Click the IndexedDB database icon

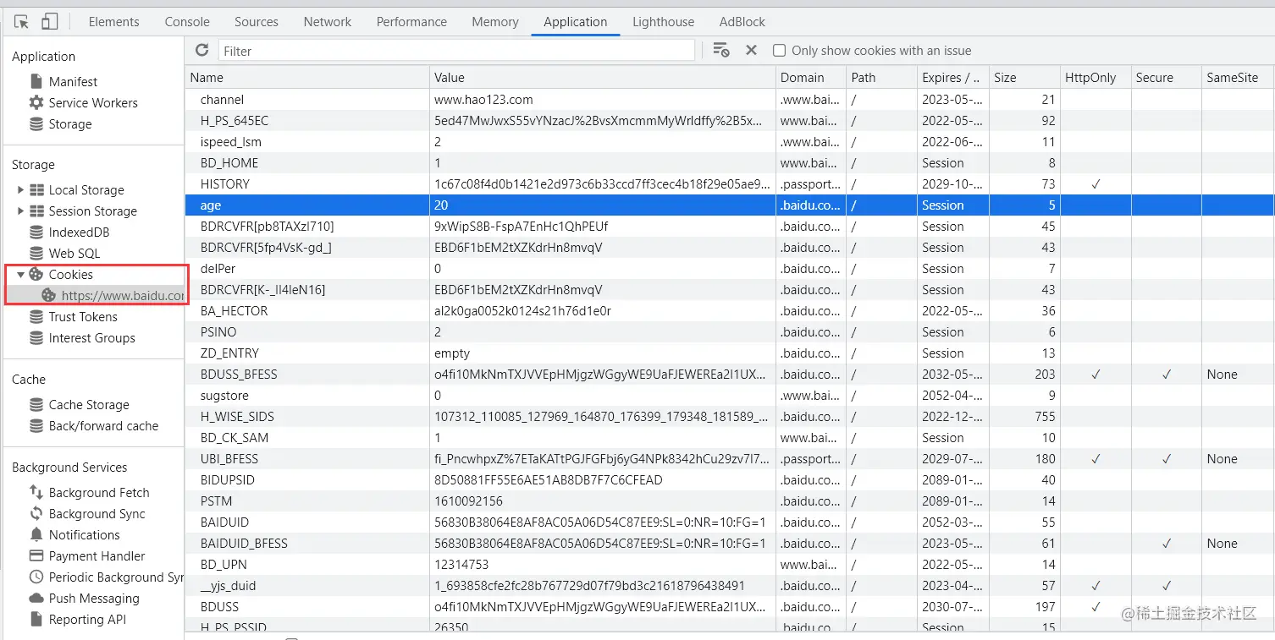(36, 232)
